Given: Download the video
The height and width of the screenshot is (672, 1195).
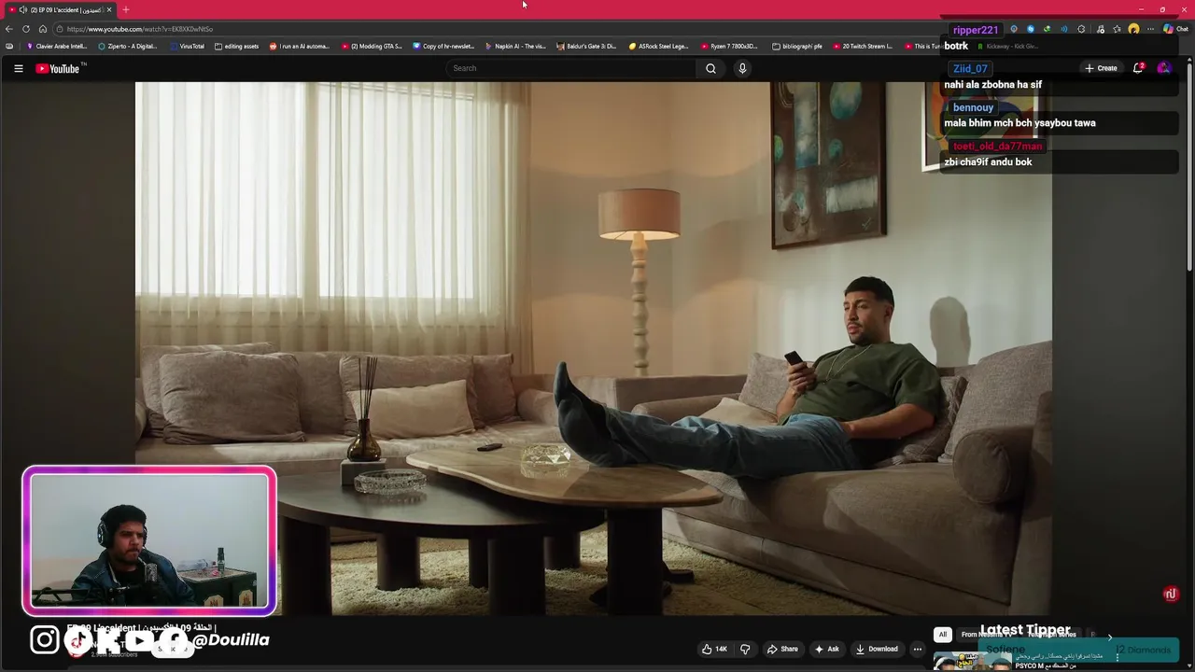Looking at the screenshot, I should click(877, 649).
